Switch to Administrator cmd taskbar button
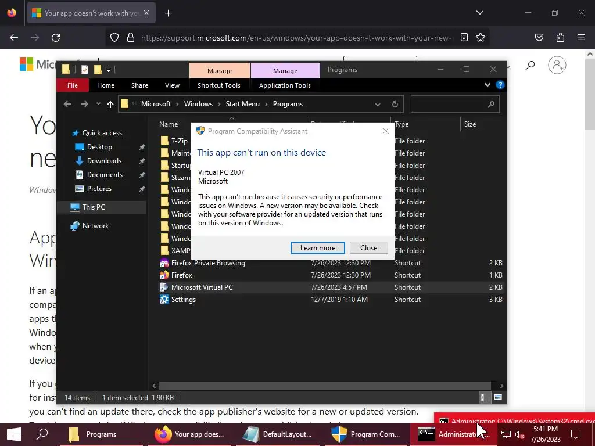 (453, 434)
